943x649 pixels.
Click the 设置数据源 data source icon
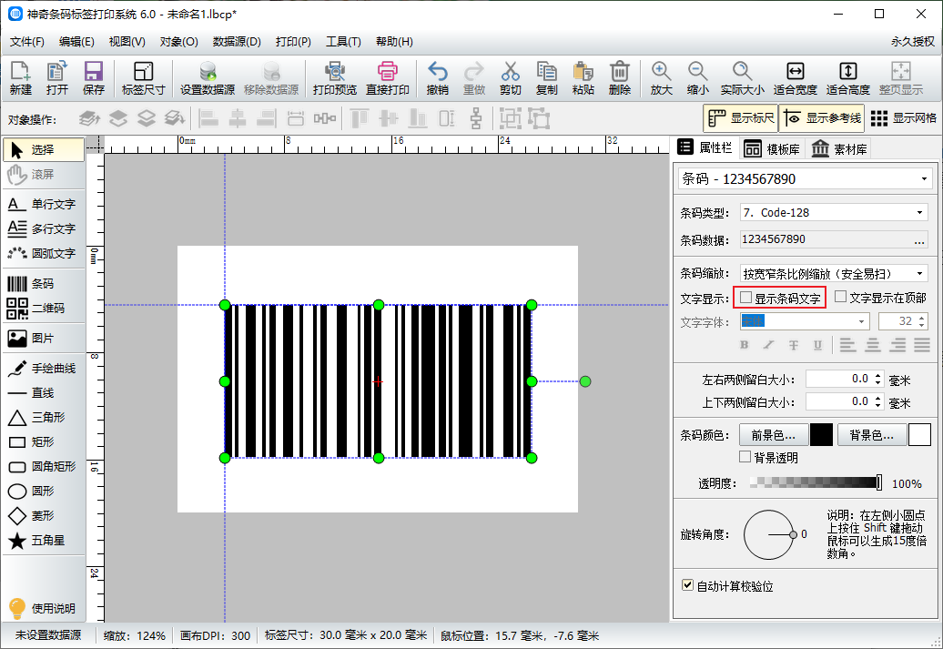[208, 78]
